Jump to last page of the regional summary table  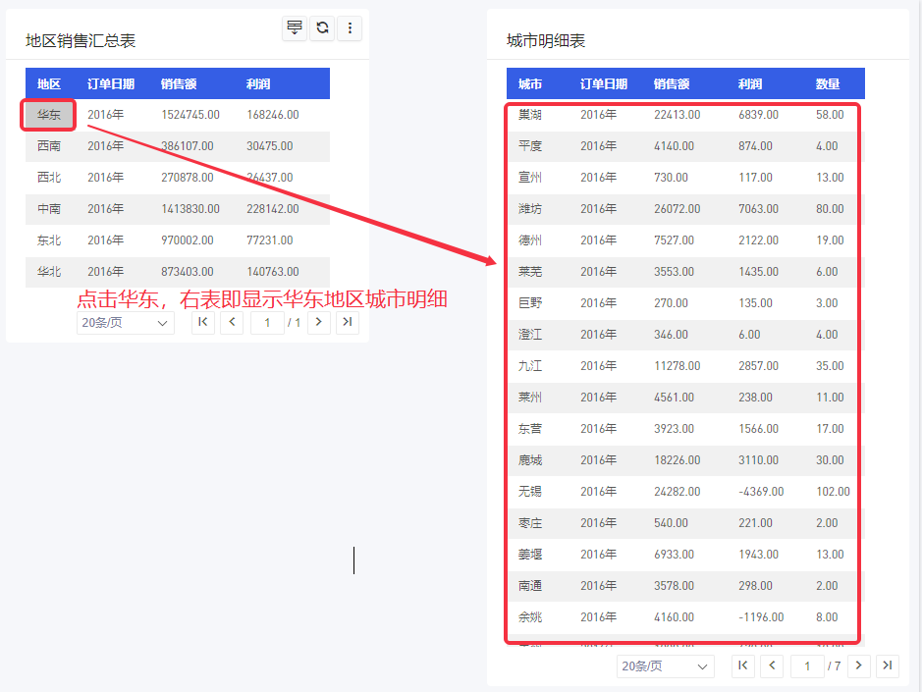pyautogui.click(x=347, y=322)
